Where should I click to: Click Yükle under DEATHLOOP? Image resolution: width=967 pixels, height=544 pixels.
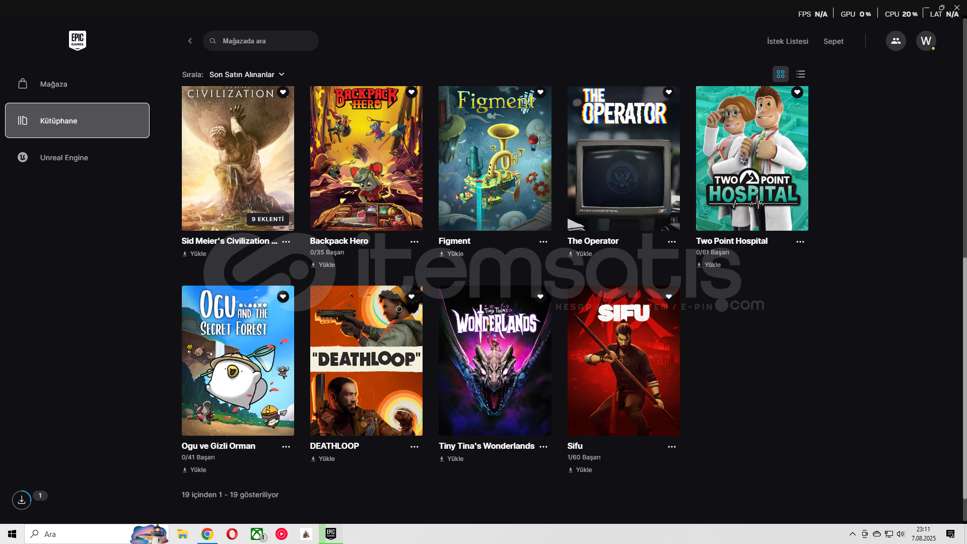pyautogui.click(x=323, y=459)
